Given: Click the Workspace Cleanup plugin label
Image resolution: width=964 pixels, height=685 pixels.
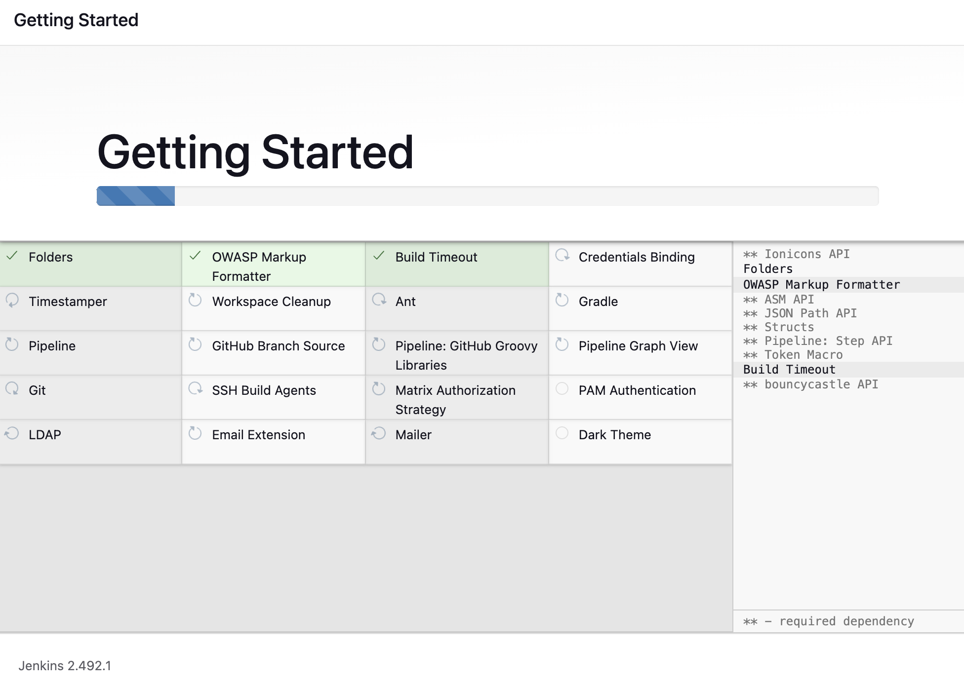Looking at the screenshot, I should pyautogui.click(x=271, y=302).
